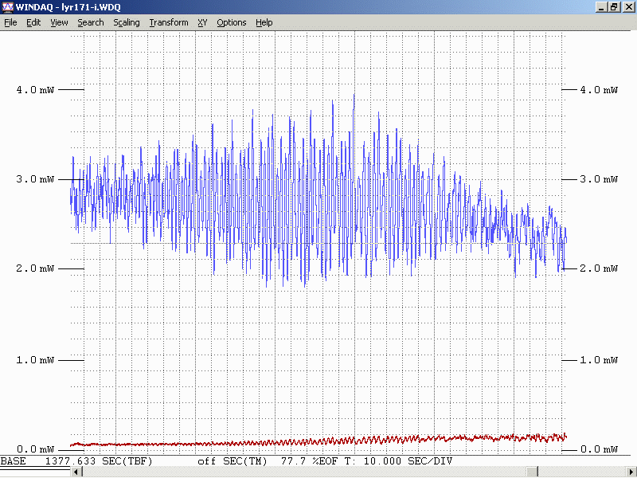Open the View menu
The width and height of the screenshot is (637, 478).
pos(59,22)
